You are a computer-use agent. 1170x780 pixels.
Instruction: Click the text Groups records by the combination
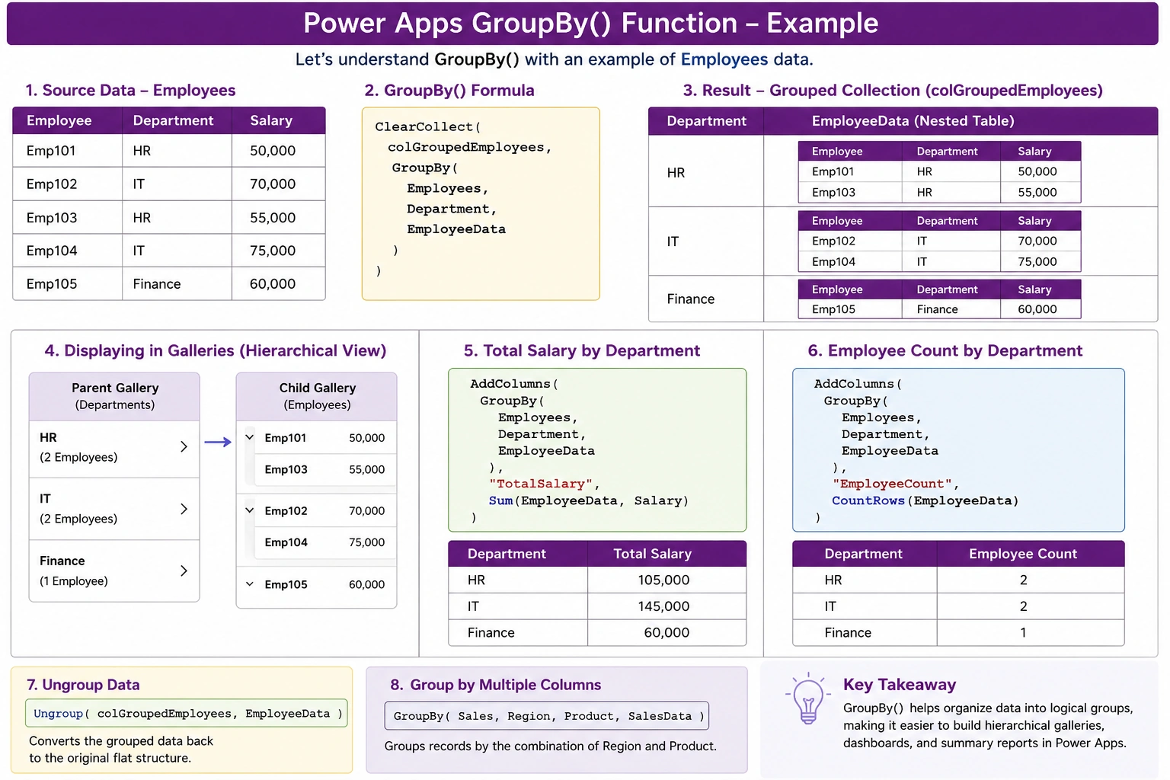click(x=550, y=746)
